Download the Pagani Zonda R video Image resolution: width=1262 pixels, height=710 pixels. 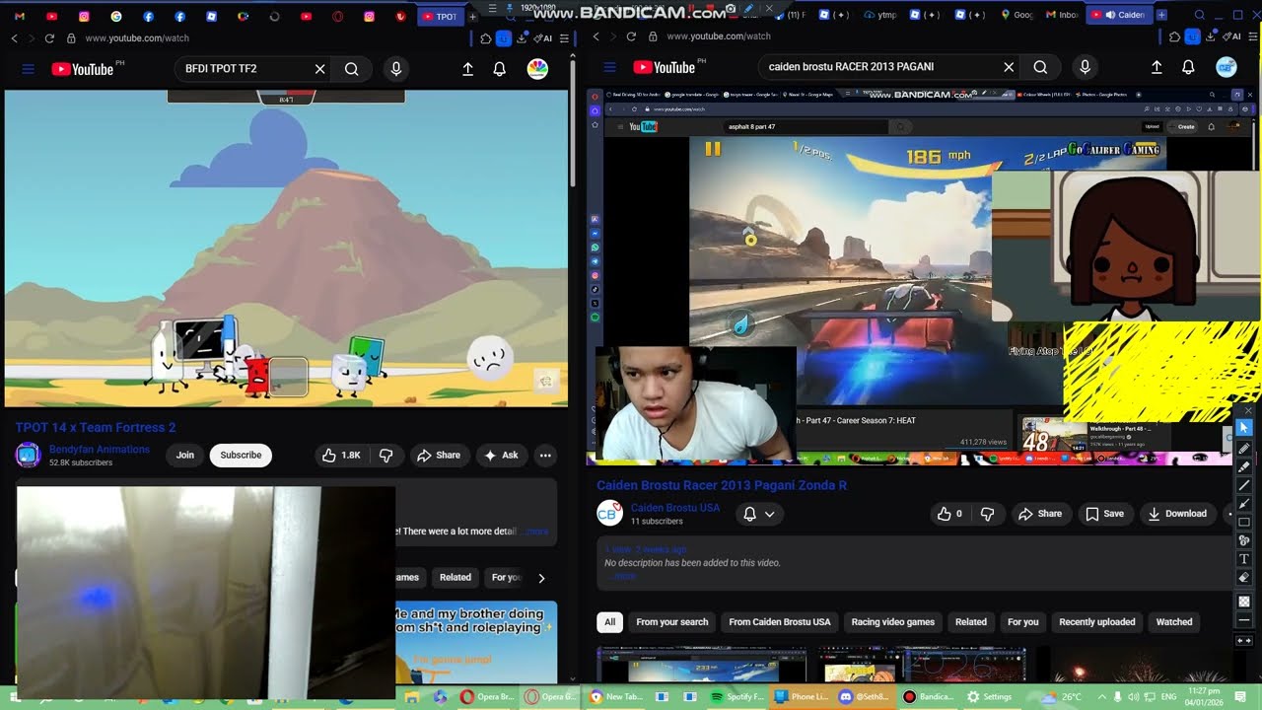coord(1177,514)
